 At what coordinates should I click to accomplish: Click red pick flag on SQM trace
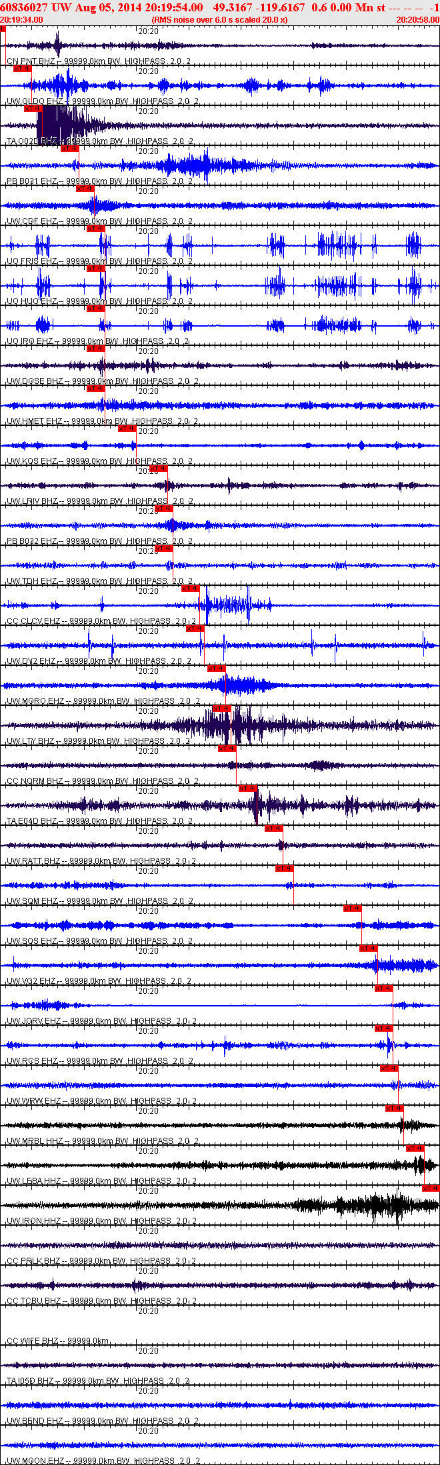coord(285,868)
